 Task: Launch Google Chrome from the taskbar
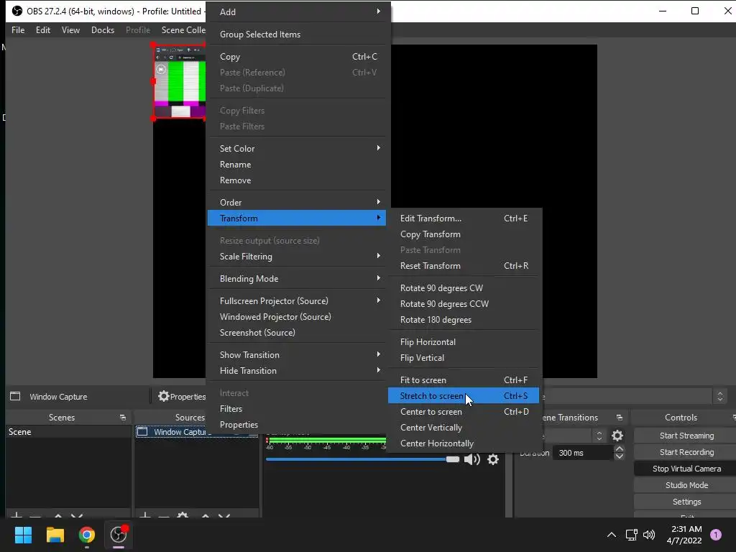[x=87, y=535]
